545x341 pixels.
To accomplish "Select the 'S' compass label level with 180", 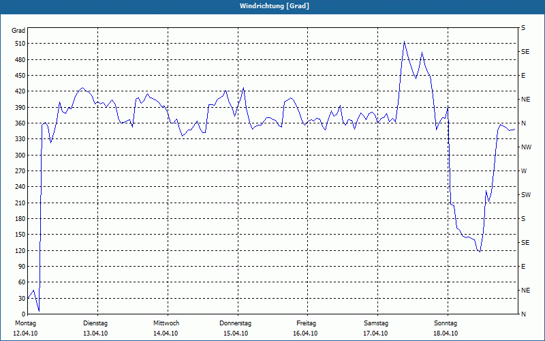I will click(x=523, y=219).
